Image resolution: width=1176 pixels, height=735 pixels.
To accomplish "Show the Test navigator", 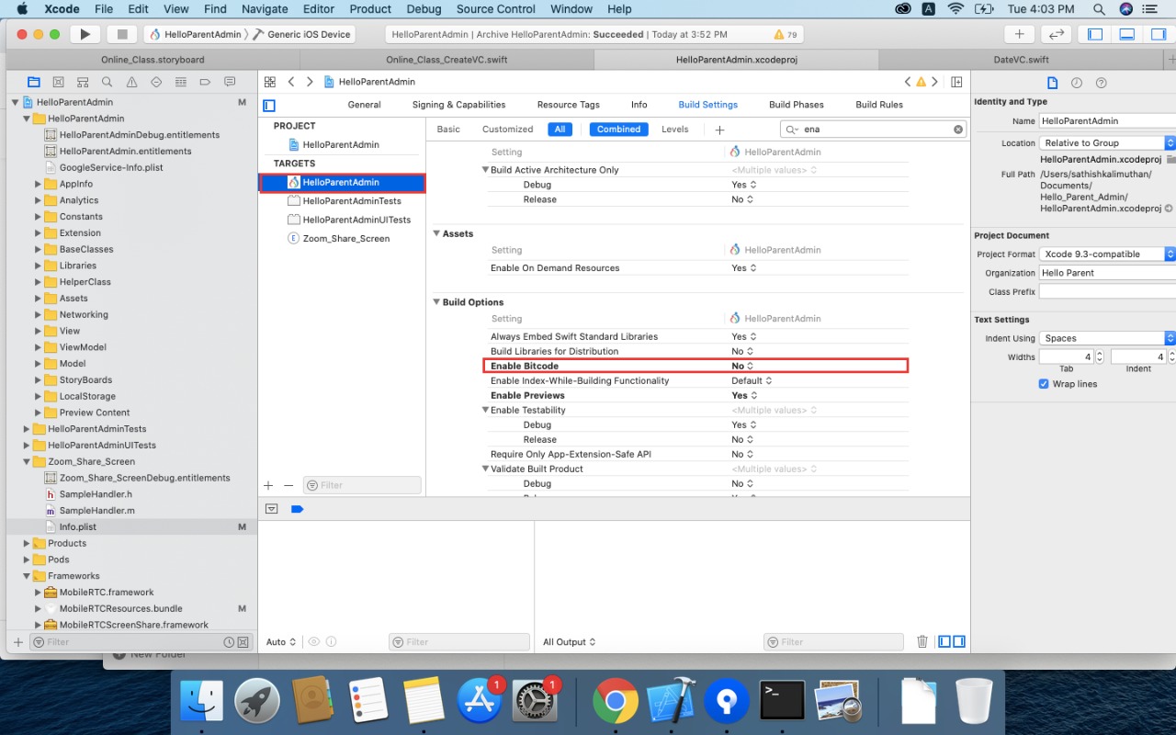I will [x=156, y=82].
